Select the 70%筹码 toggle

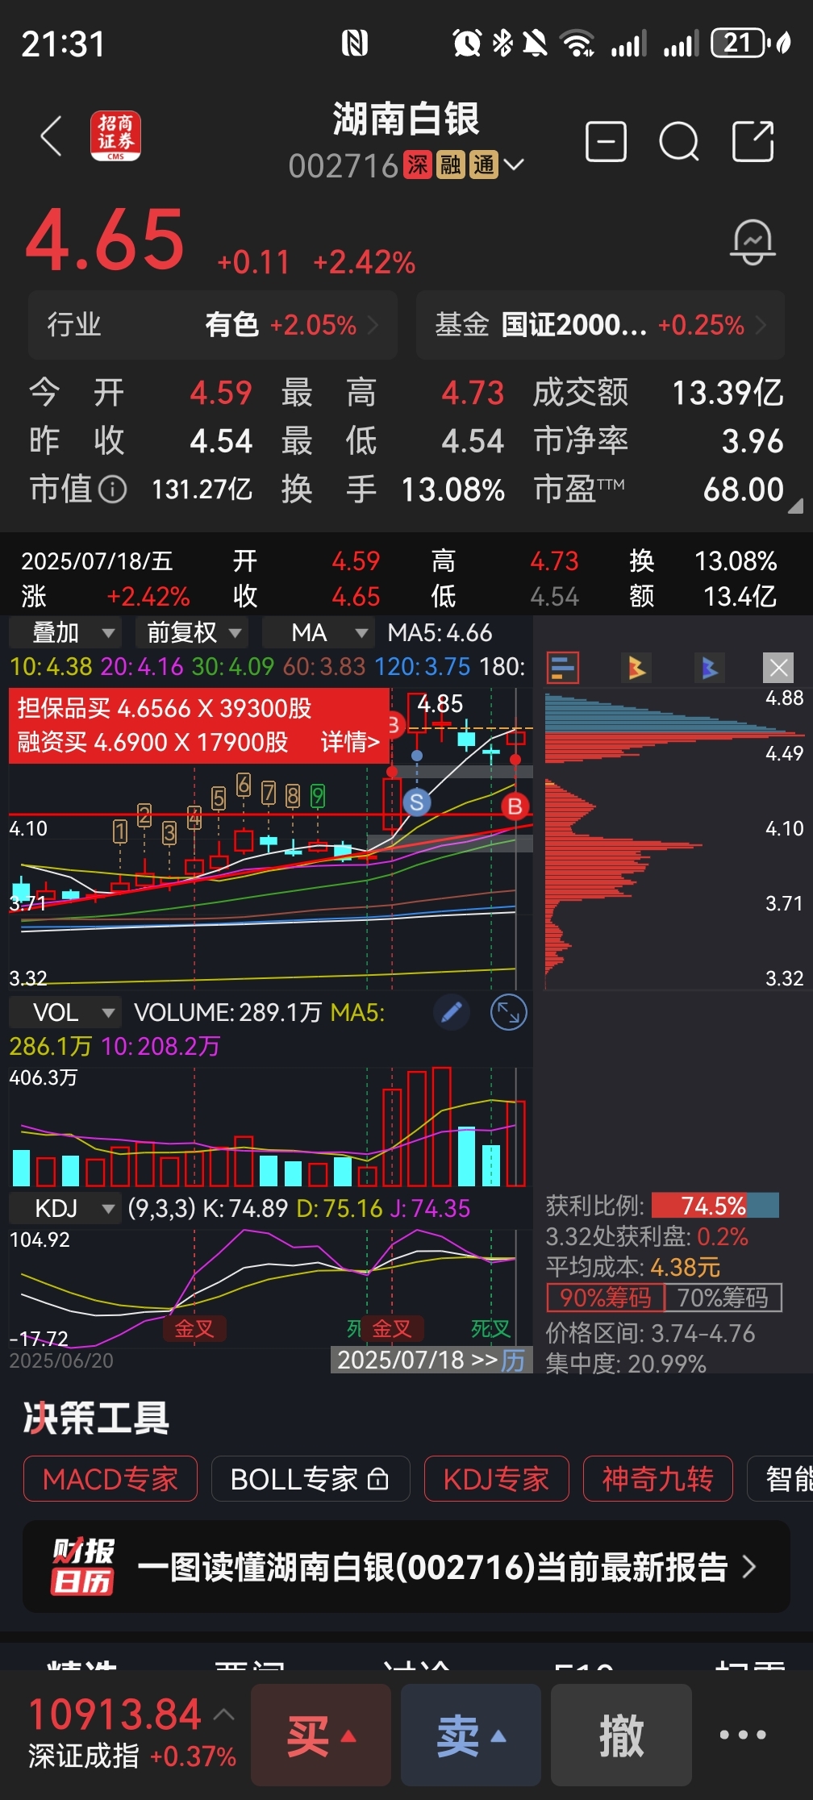[723, 1298]
